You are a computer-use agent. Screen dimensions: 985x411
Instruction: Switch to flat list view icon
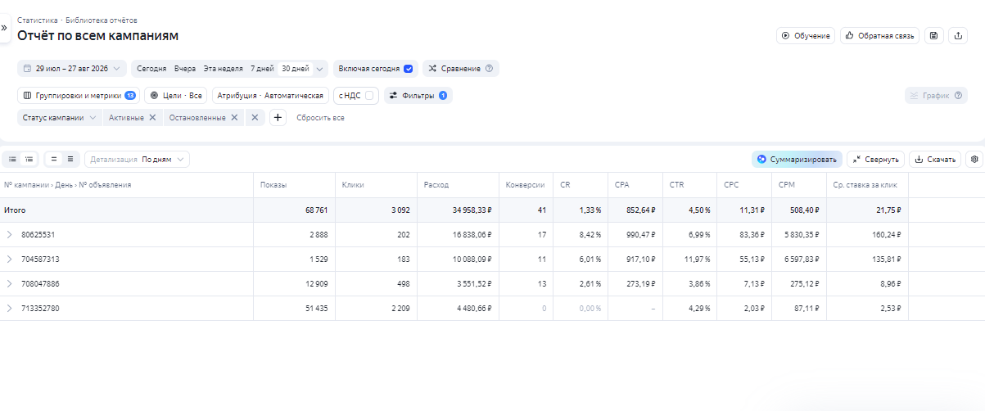click(12, 159)
